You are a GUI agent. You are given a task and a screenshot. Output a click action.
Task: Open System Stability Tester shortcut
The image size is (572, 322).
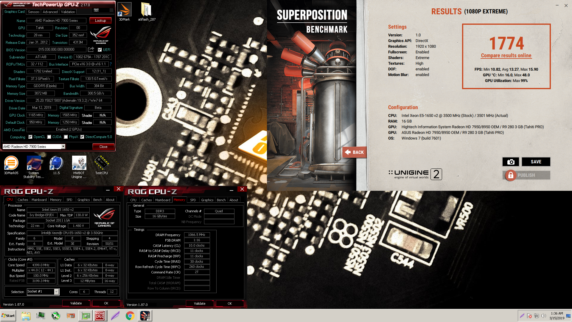tap(34, 167)
